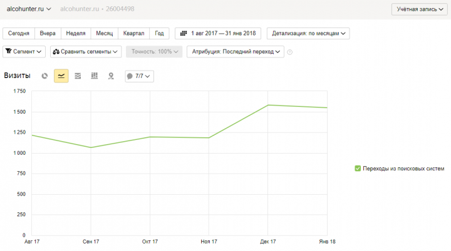Click counter text alcohunter.ru • 26004498
This screenshot has height=251, width=451.
97,9
